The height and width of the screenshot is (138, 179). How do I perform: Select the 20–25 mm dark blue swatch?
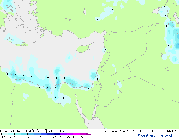[x=51, y=134]
